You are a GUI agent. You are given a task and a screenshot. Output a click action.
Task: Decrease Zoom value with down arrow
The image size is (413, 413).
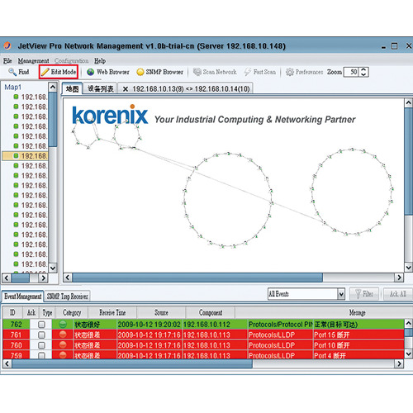363,74
